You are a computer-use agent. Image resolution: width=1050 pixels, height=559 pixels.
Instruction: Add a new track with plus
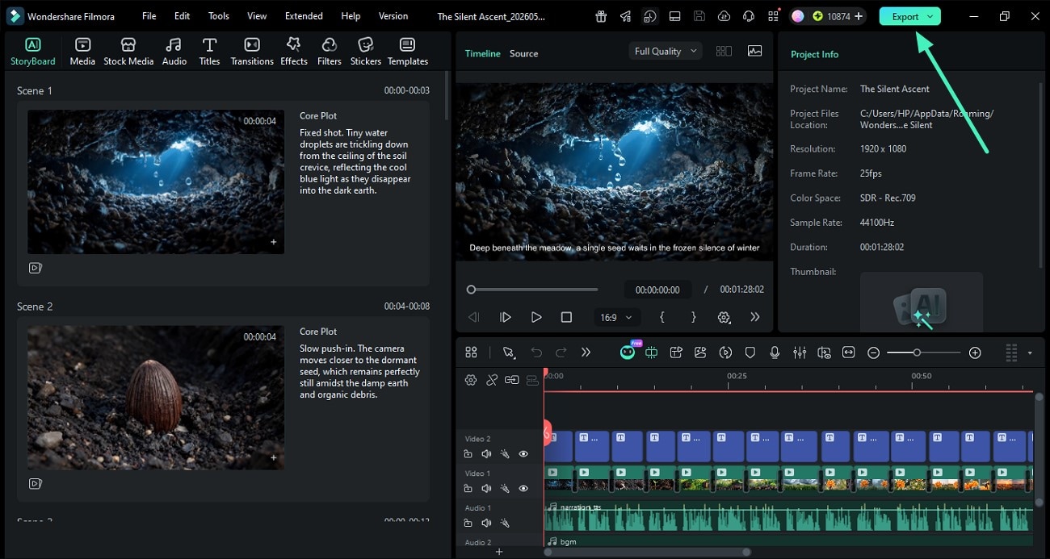pyautogui.click(x=499, y=552)
